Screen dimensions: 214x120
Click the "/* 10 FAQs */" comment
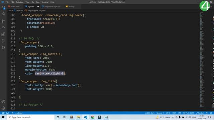(29, 39)
